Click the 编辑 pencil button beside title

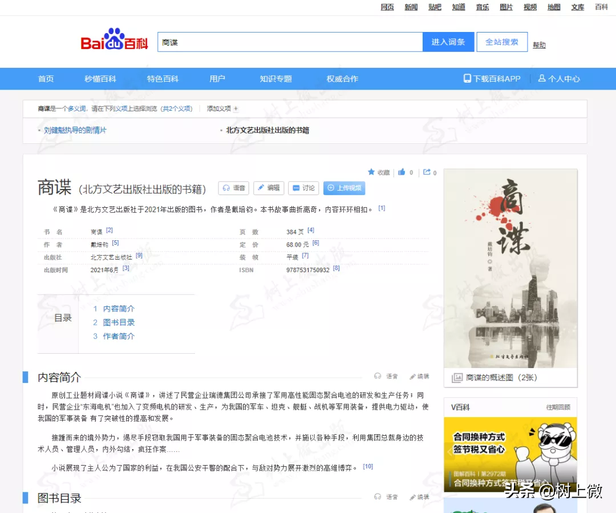268,188
